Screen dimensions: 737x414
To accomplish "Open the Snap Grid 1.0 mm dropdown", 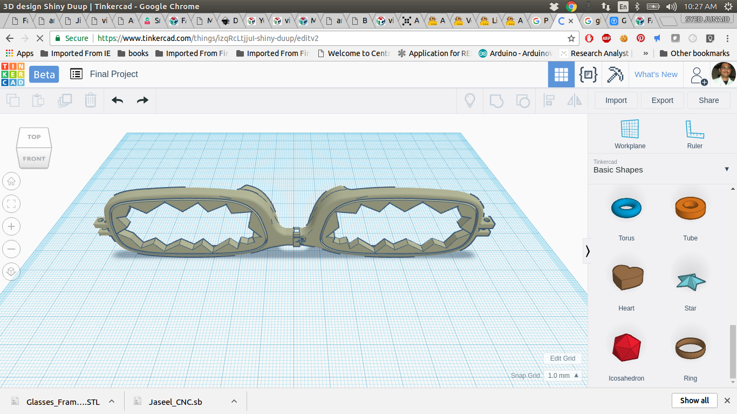I will point(563,376).
